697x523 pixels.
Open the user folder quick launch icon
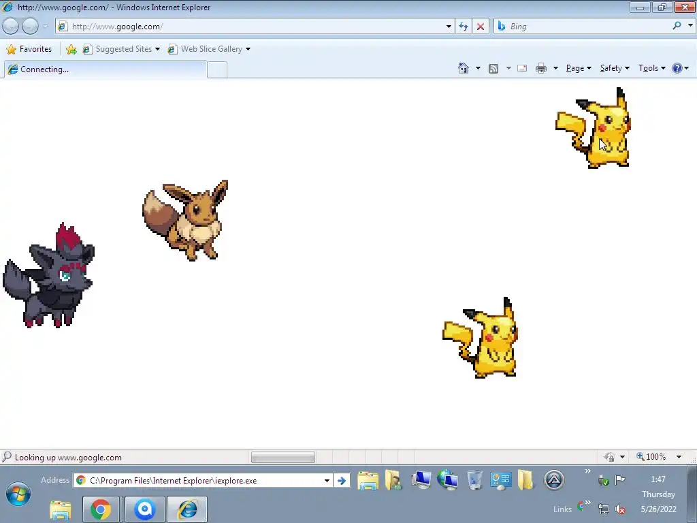[x=393, y=480]
